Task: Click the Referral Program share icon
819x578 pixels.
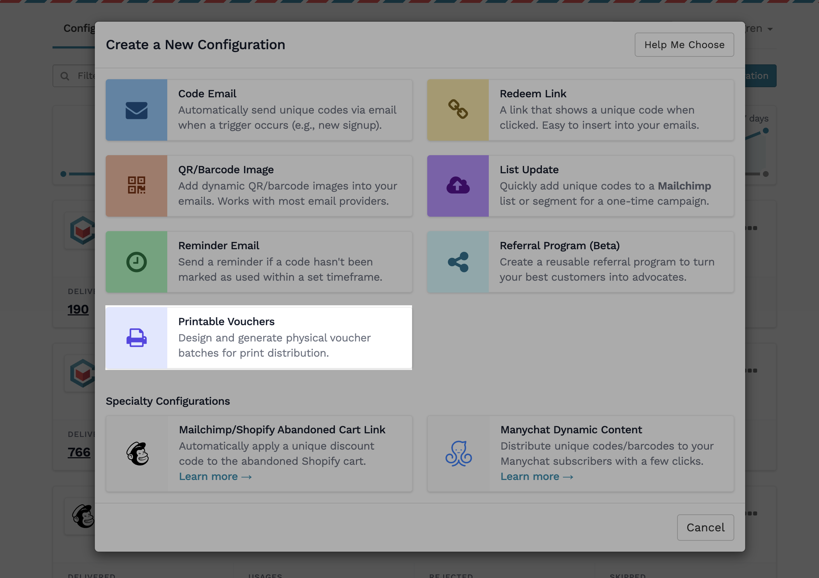Action: pyautogui.click(x=458, y=262)
